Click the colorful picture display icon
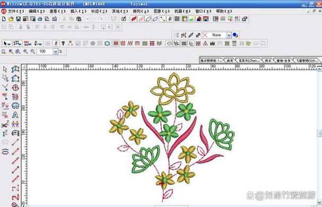The width and height of the screenshot is (322, 207). 206,19
